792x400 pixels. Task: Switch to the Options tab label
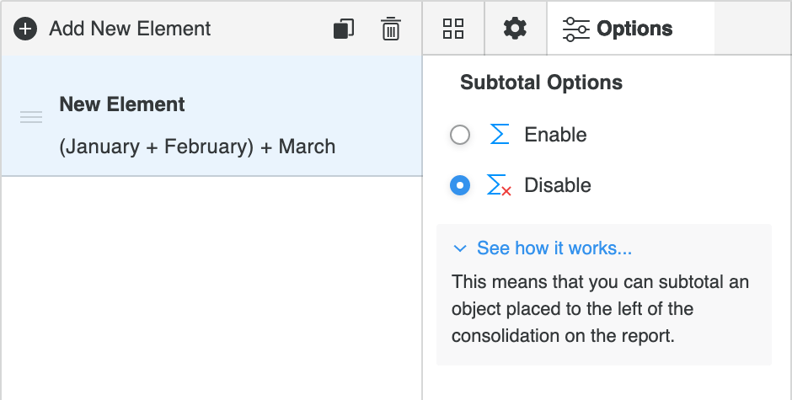tap(634, 29)
